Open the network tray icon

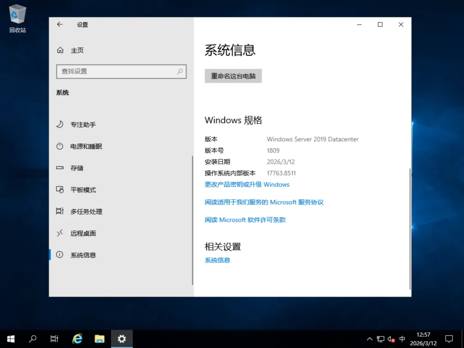click(x=381, y=339)
